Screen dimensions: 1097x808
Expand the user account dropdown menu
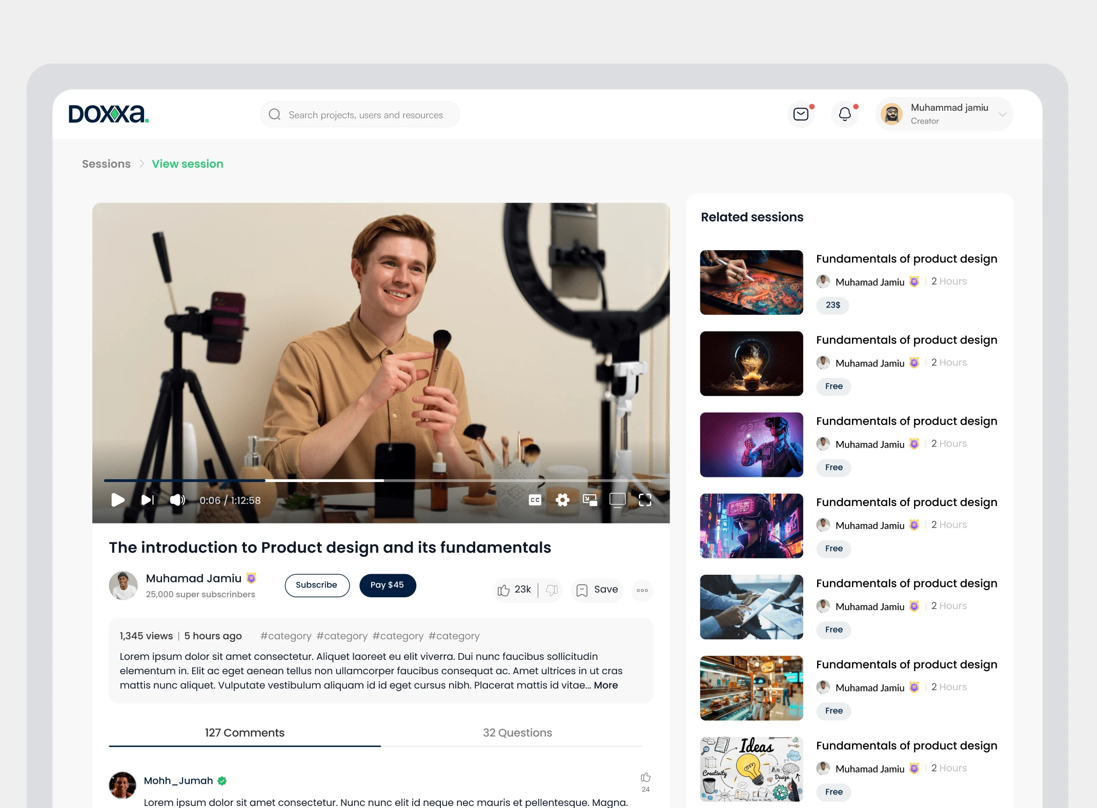(x=1004, y=114)
